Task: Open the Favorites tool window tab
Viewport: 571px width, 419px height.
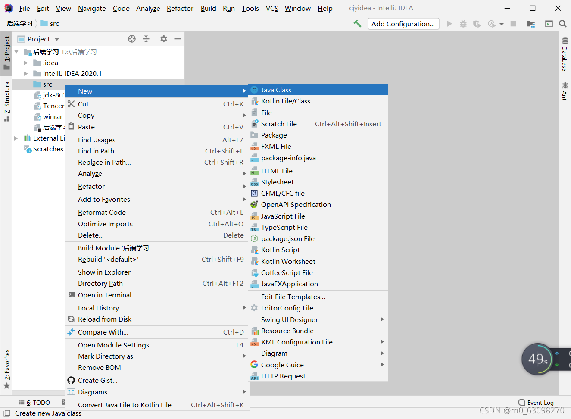Action: click(x=6, y=369)
